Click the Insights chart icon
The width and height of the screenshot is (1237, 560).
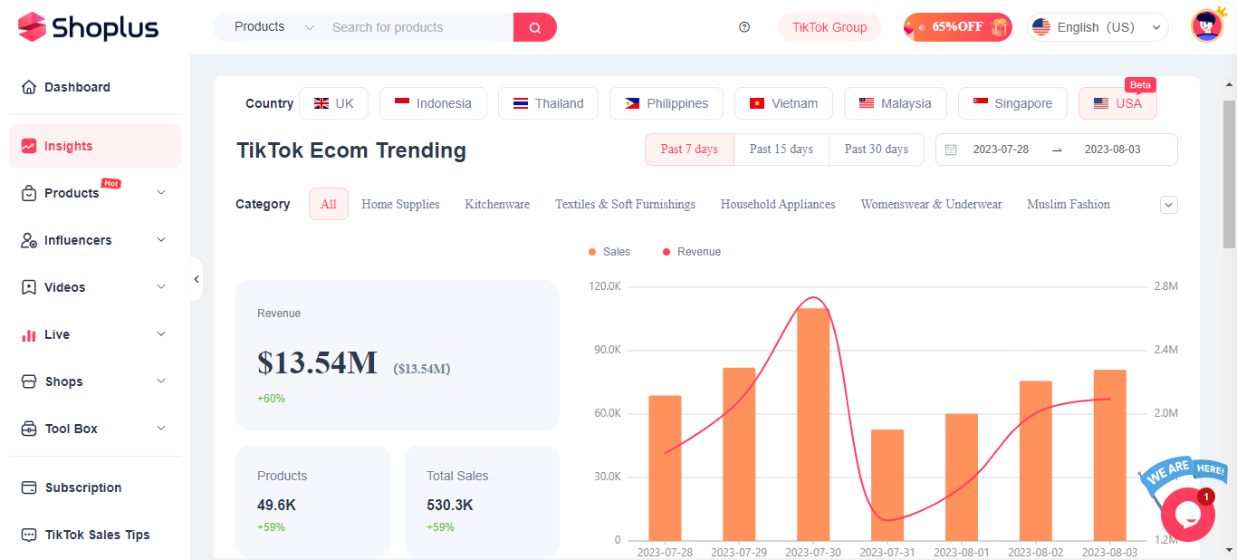pos(29,146)
